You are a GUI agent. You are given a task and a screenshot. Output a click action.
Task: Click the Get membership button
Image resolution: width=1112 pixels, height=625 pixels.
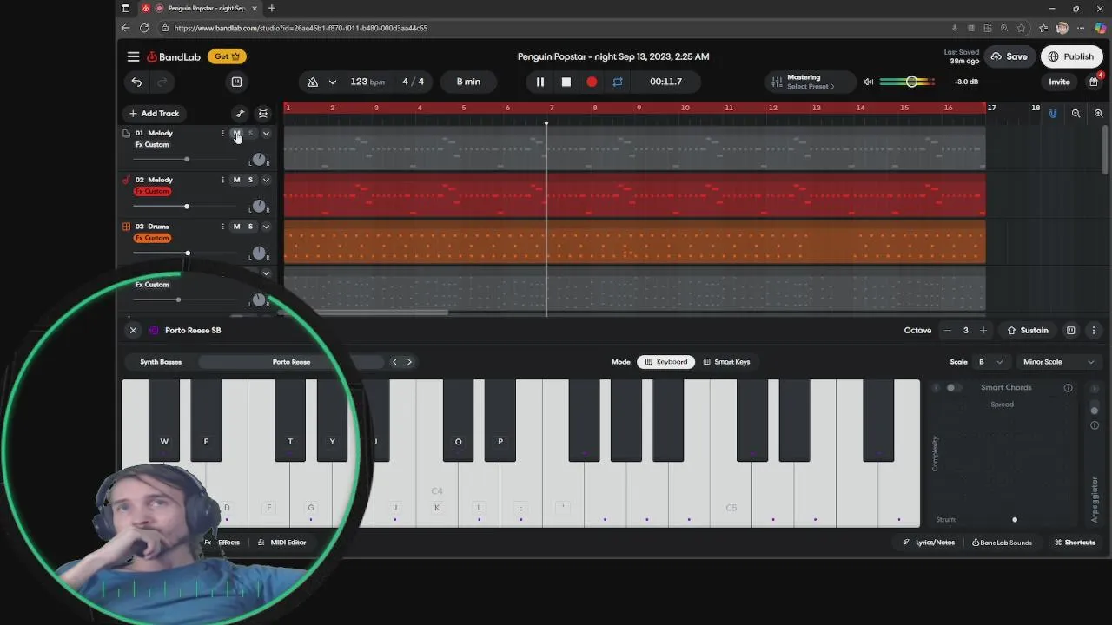[x=227, y=56]
